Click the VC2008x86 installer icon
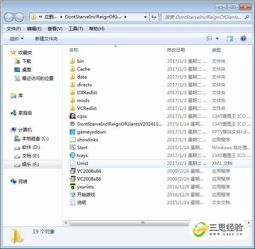 (73, 179)
